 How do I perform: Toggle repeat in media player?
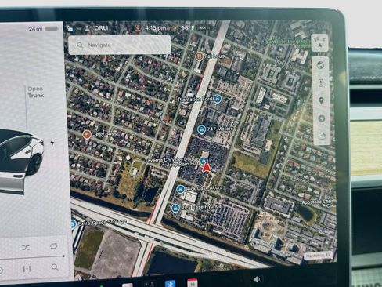[x=53, y=246]
